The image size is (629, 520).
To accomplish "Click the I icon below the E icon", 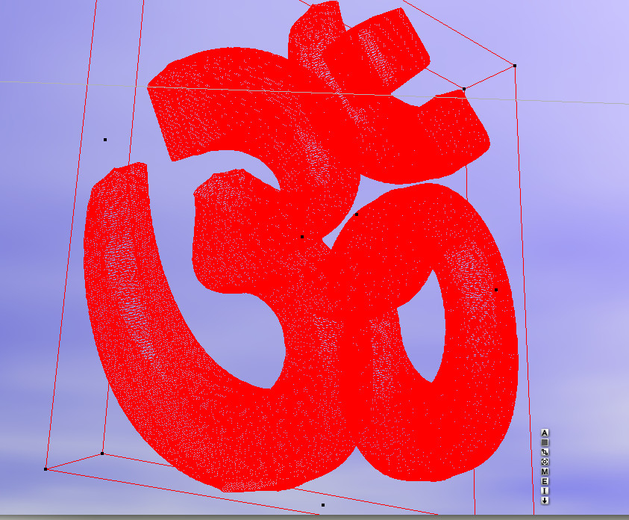I will (545, 489).
